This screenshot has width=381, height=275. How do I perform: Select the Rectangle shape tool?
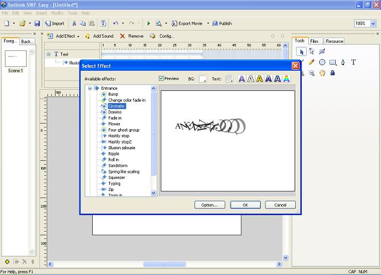click(332, 62)
